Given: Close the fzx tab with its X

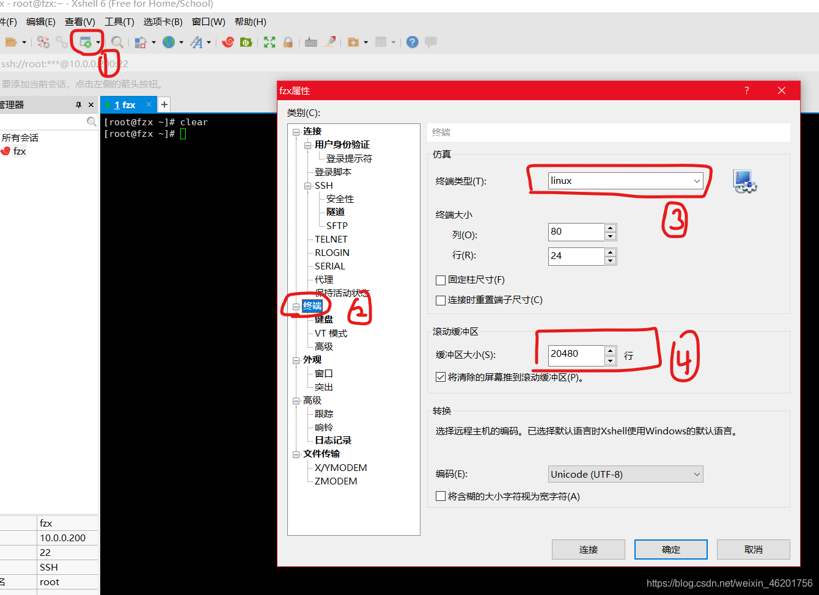Looking at the screenshot, I should (x=149, y=104).
